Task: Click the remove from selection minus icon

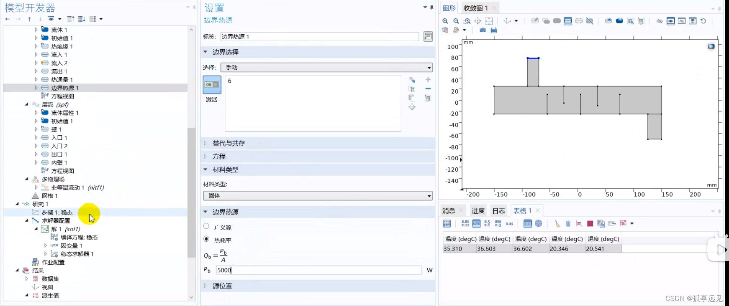Action: (x=428, y=89)
